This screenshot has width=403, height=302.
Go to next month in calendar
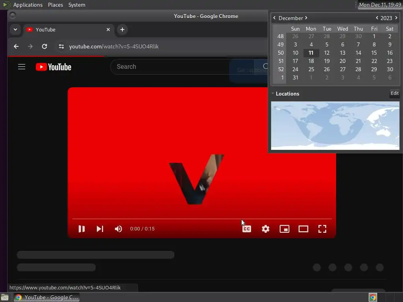[306, 18]
